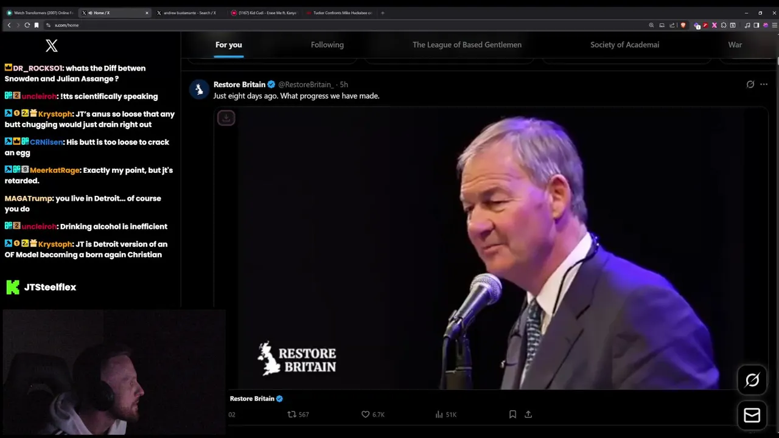Repost the Restore Britain tweet
The height and width of the screenshot is (438, 779).
pos(298,414)
